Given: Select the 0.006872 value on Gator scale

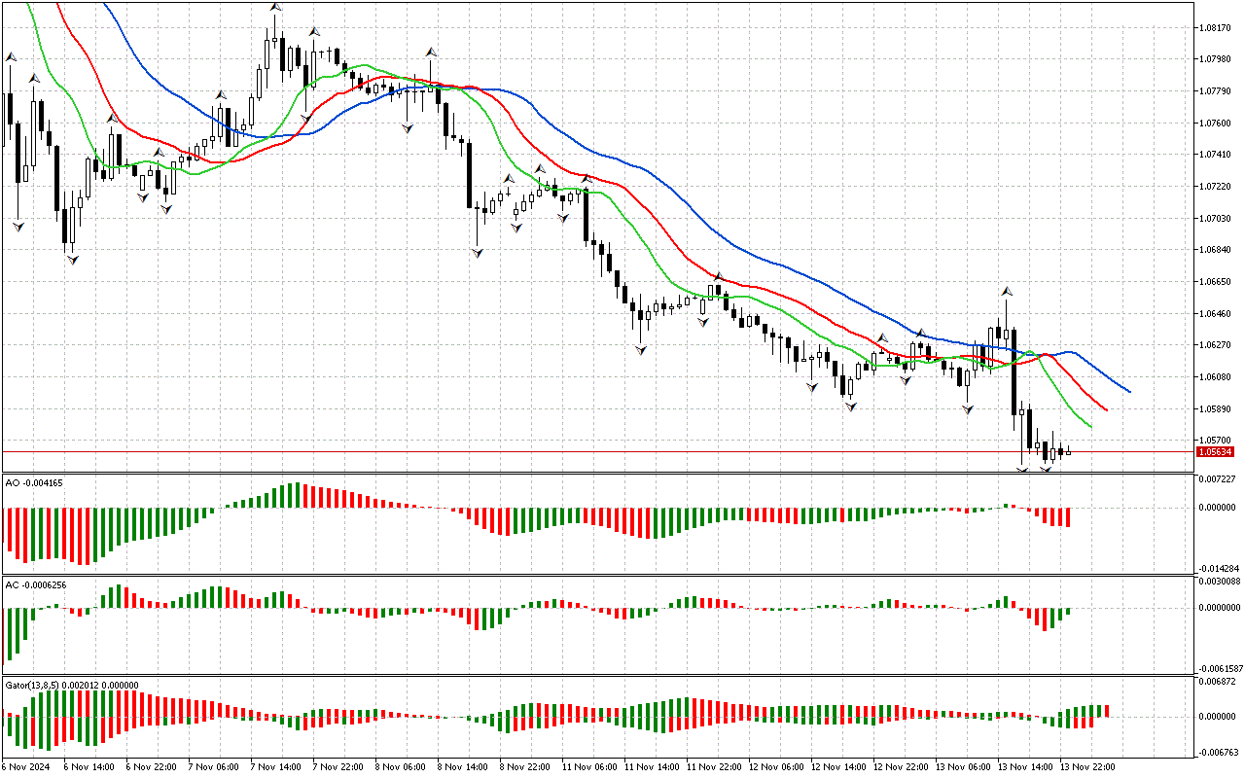Looking at the screenshot, I should point(1218,682).
